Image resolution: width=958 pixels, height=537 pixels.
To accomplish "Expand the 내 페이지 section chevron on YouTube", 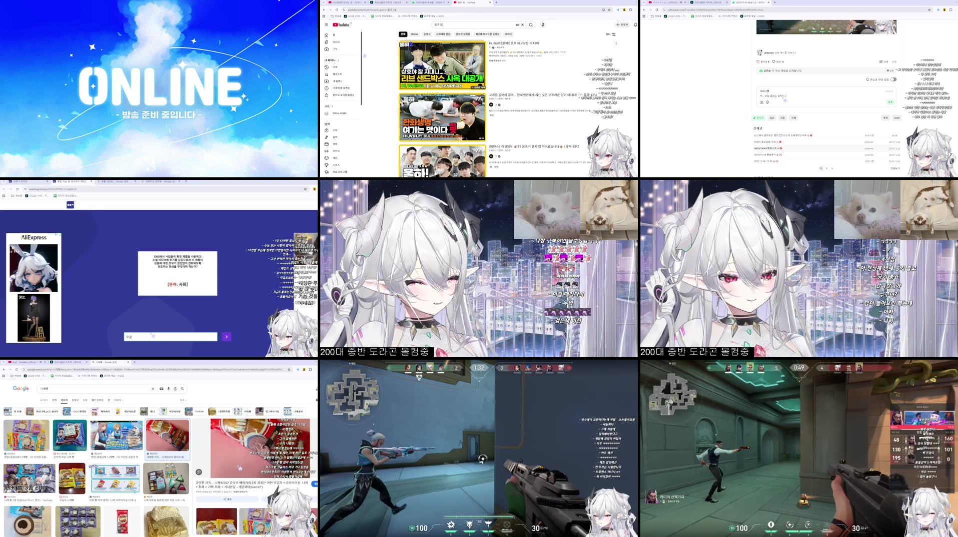I will point(339,60).
